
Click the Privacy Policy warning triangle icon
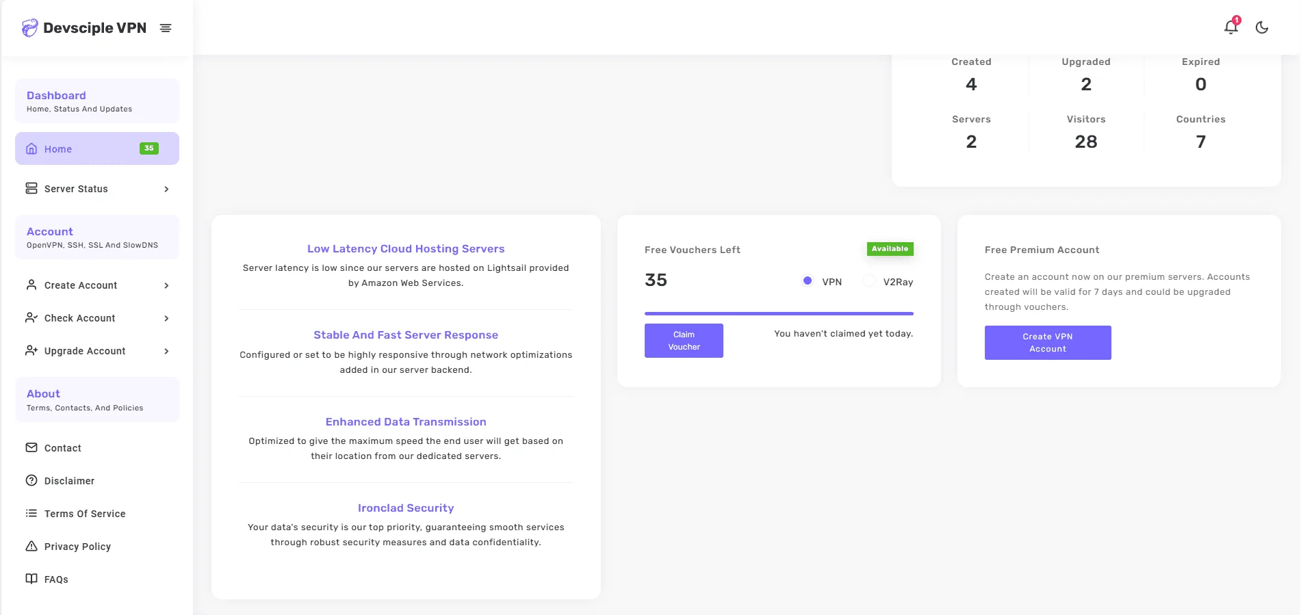click(x=31, y=546)
